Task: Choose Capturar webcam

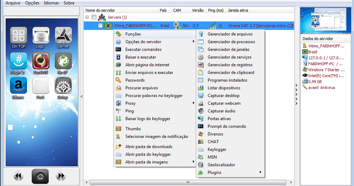Action: (230, 103)
